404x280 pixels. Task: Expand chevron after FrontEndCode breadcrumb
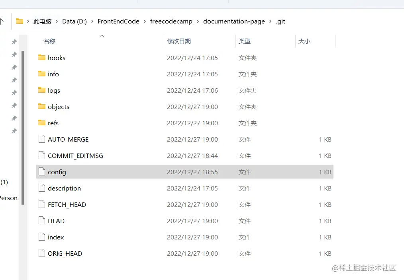[x=145, y=21]
